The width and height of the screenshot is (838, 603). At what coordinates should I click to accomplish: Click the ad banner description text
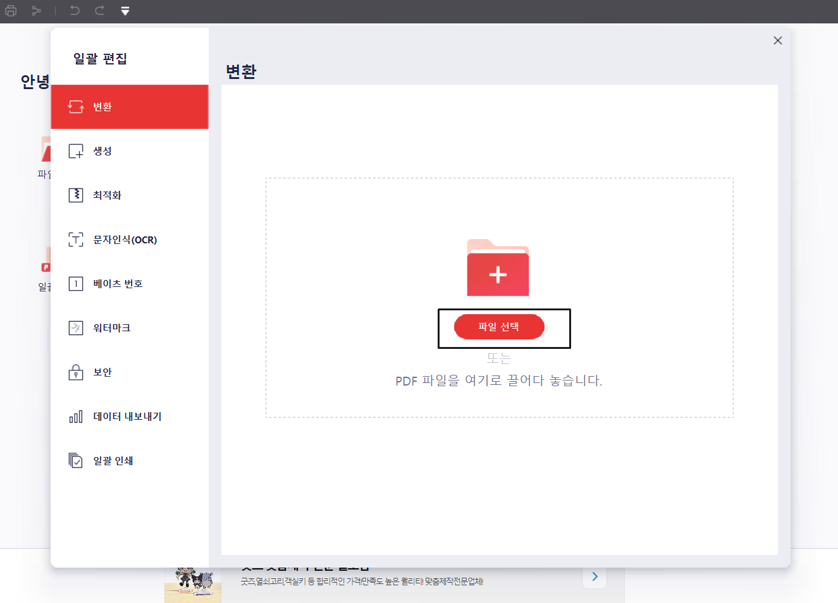click(x=362, y=582)
